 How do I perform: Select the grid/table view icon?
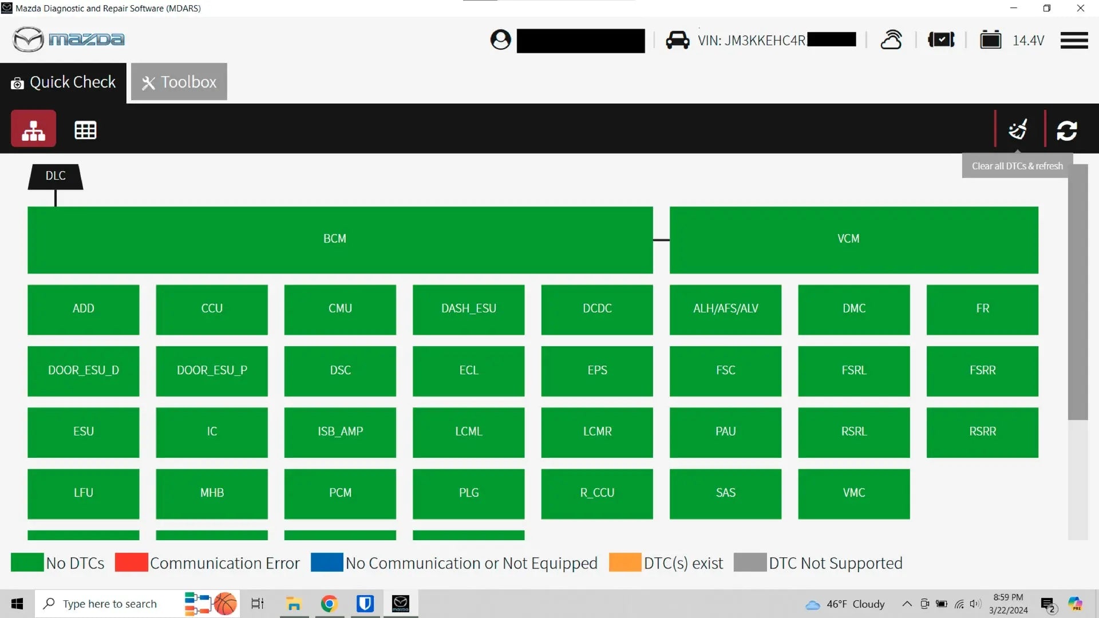[x=85, y=130]
